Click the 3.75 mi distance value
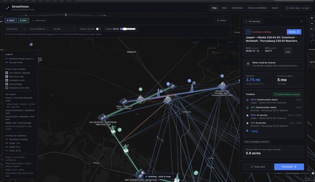Screen dimensions: 315x182 253,80
